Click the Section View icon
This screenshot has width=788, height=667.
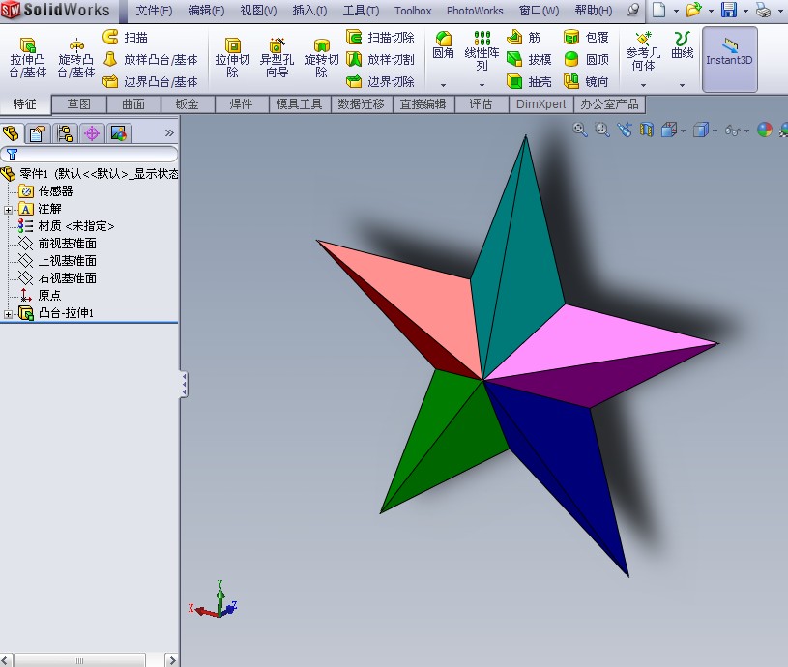pos(646,130)
